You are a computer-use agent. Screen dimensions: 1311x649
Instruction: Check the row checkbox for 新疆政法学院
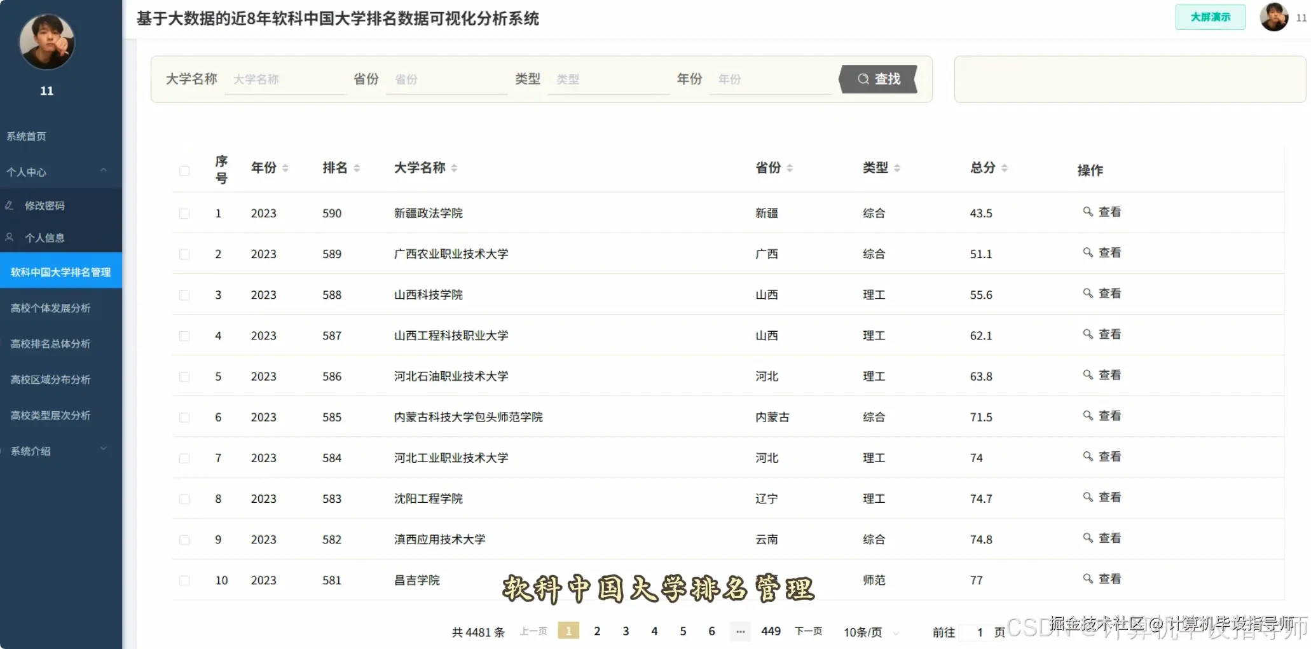click(184, 213)
